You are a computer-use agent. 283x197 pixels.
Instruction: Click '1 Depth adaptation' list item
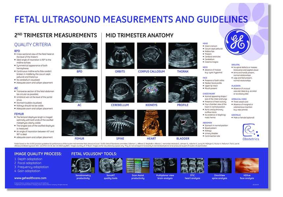tap(28, 159)
